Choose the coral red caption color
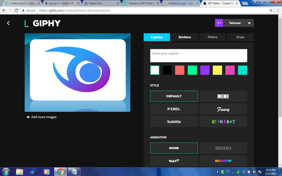Image resolution: width=282 pixels, height=176 pixels. pyautogui.click(x=180, y=70)
